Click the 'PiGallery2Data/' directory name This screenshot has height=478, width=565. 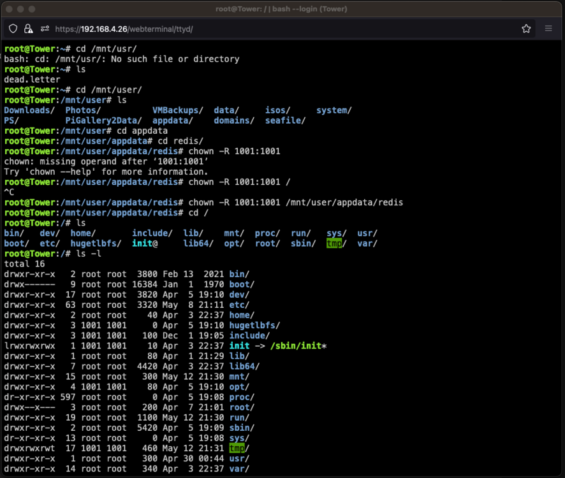click(x=103, y=120)
